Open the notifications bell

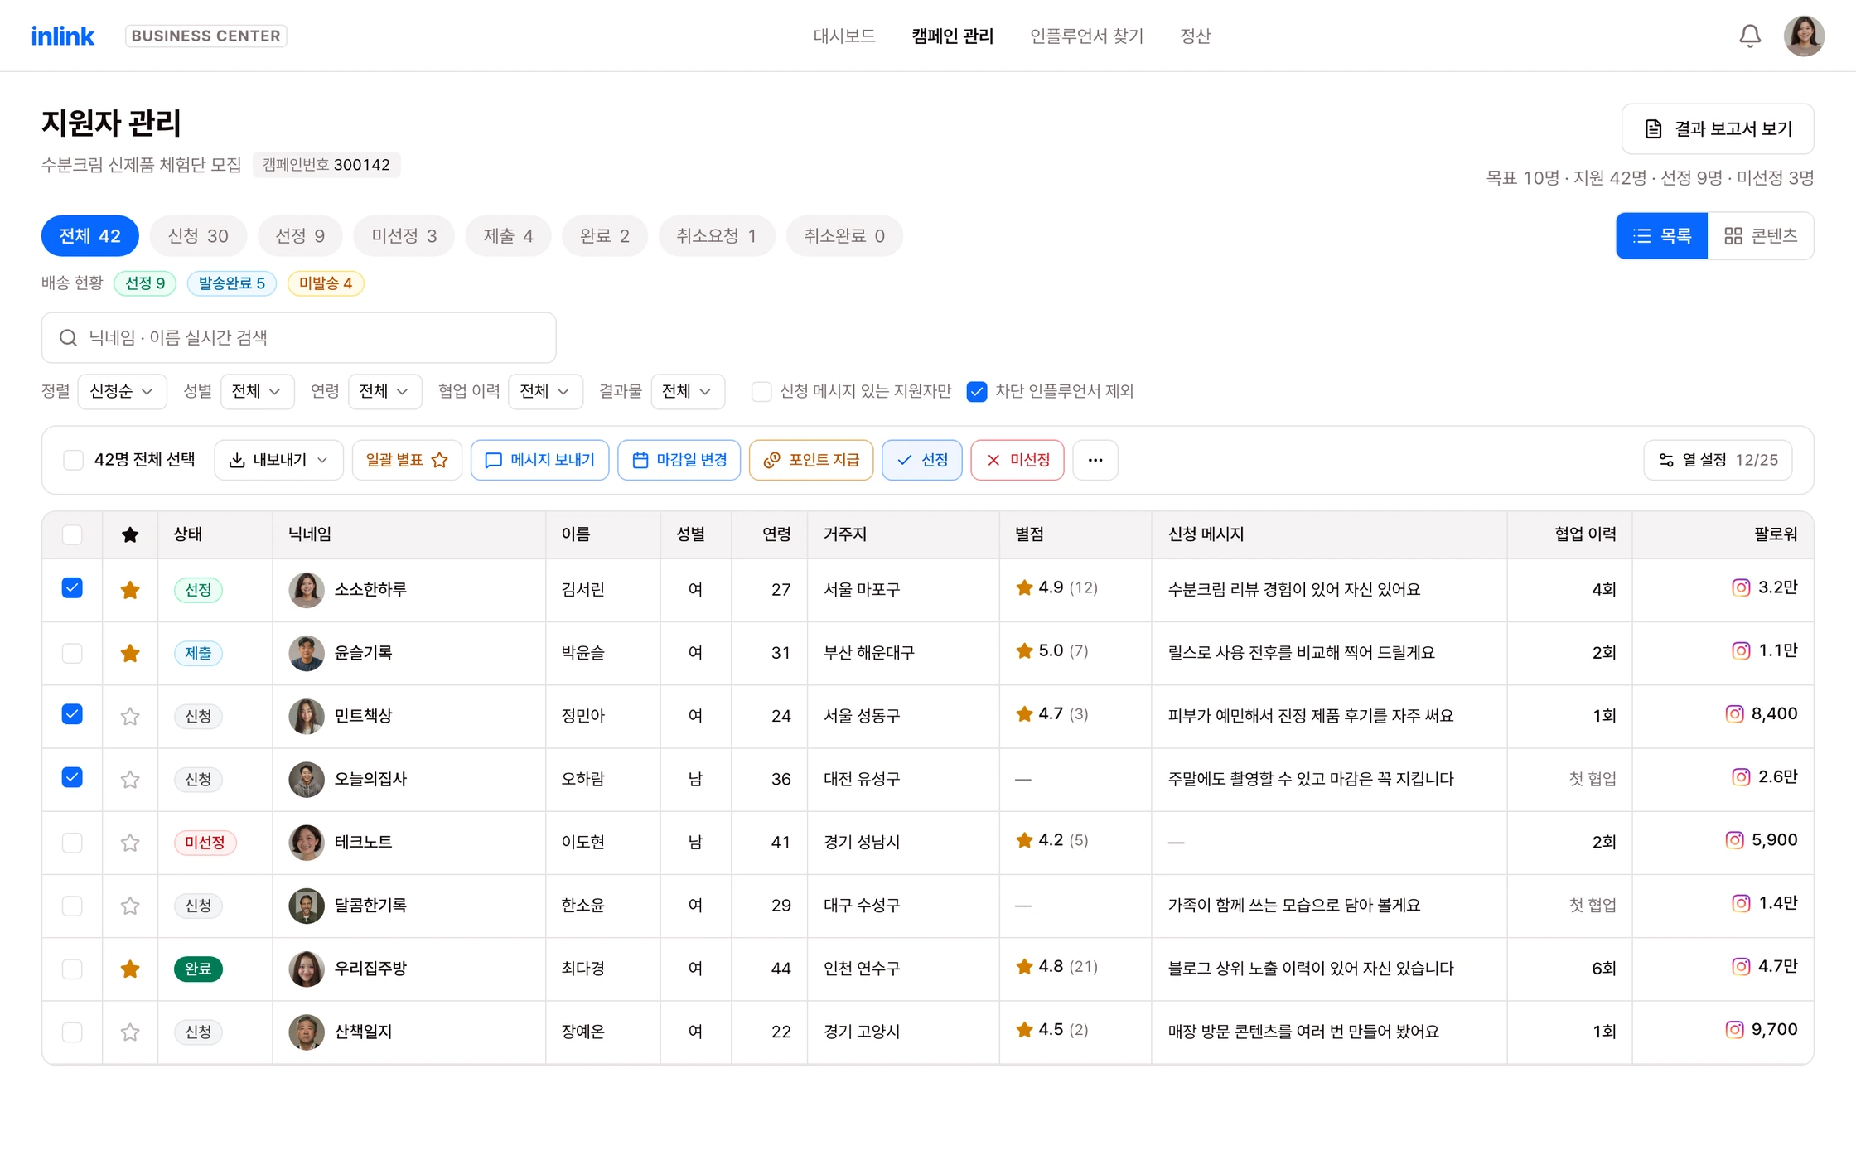(x=1749, y=36)
